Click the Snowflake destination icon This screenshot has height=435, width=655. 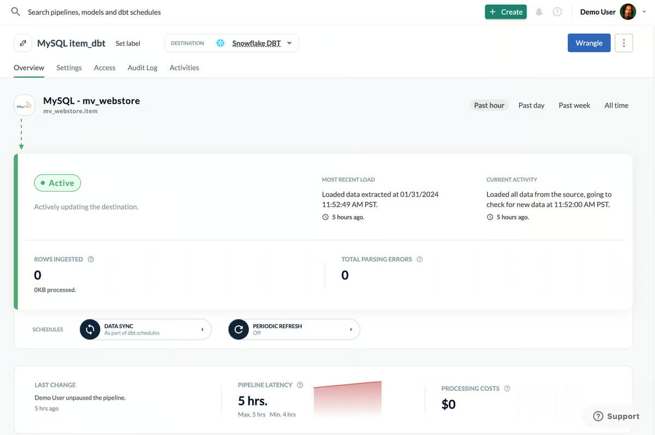(221, 43)
